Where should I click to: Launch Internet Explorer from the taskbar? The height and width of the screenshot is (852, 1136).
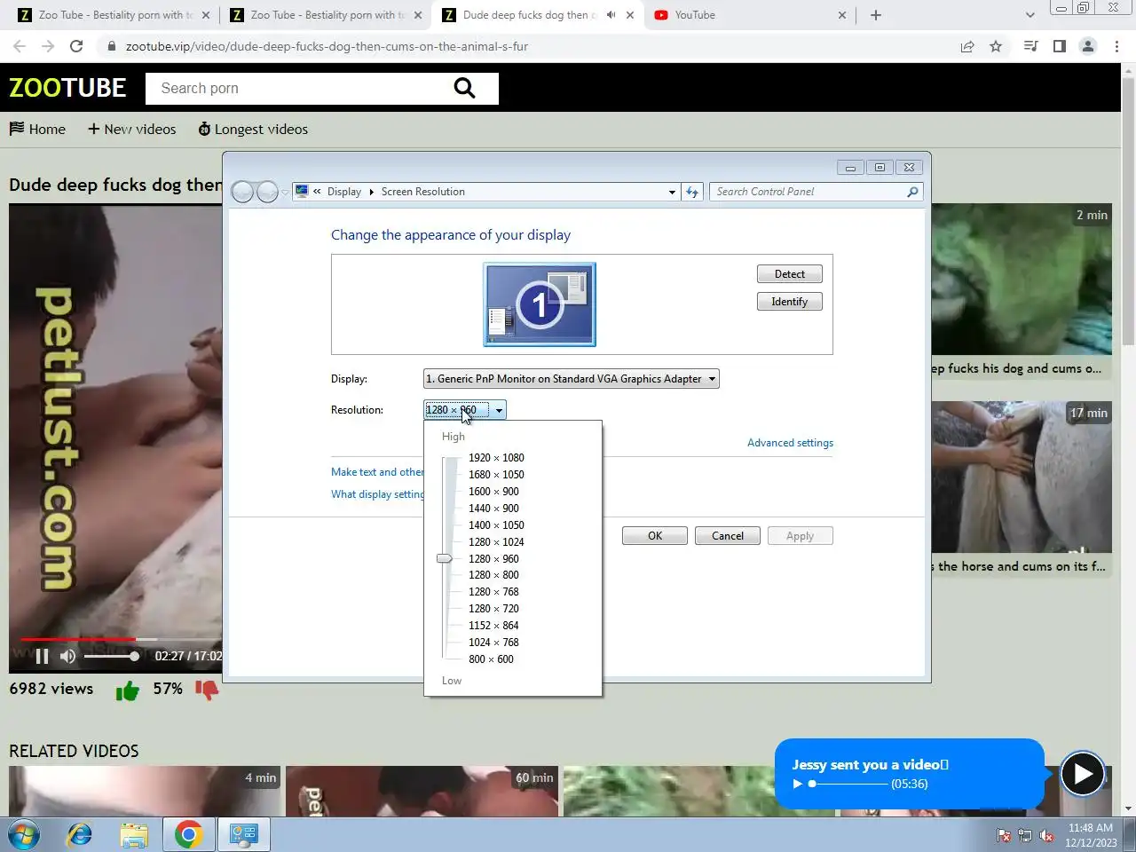[x=80, y=834]
